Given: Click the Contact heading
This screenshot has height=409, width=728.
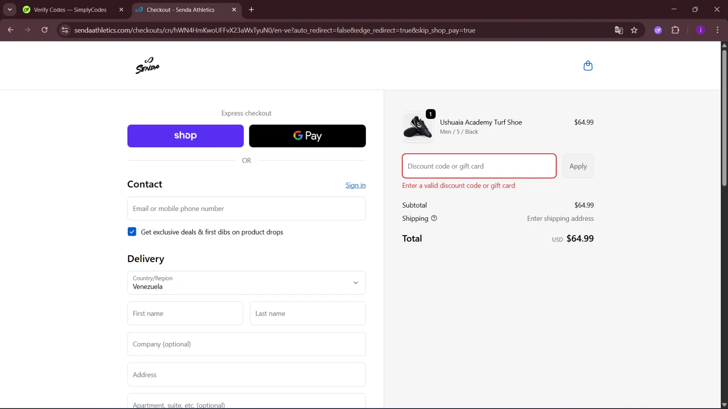Looking at the screenshot, I should point(145,184).
